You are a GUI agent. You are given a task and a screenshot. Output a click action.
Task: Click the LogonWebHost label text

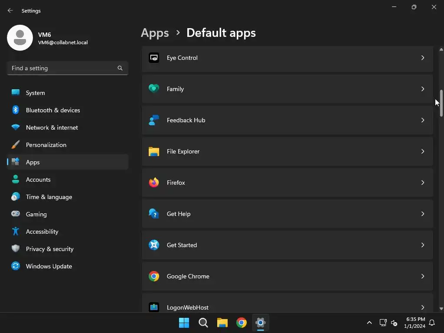click(188, 307)
